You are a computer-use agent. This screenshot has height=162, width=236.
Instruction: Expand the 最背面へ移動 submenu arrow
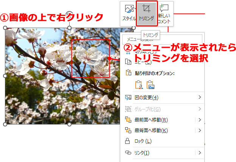(x=199, y=131)
